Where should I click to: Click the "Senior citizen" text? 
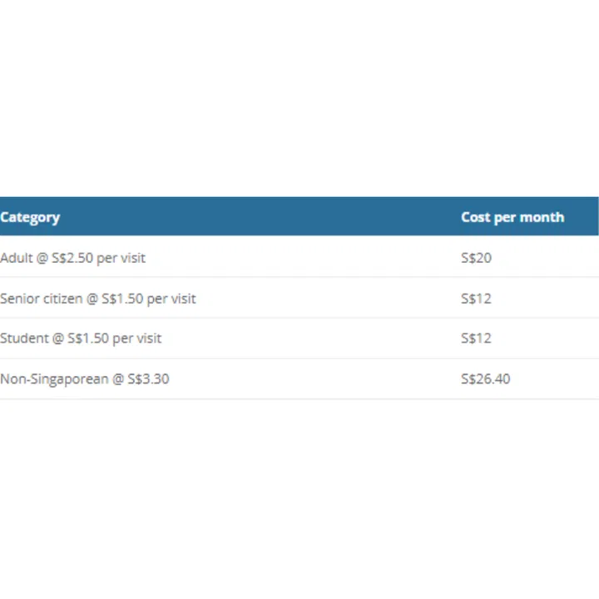tap(42, 298)
